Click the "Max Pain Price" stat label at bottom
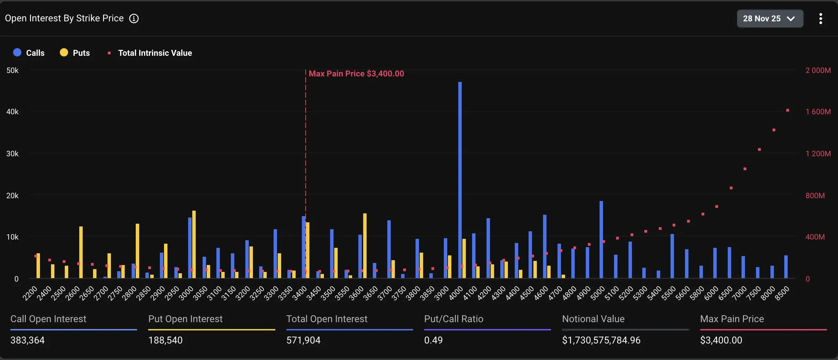 732,319
